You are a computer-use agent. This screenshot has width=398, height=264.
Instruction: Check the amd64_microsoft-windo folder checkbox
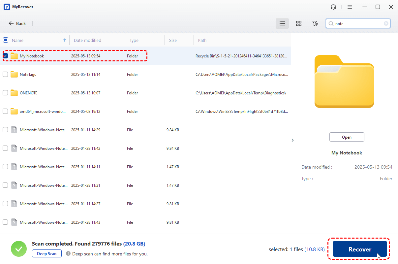click(x=5, y=111)
